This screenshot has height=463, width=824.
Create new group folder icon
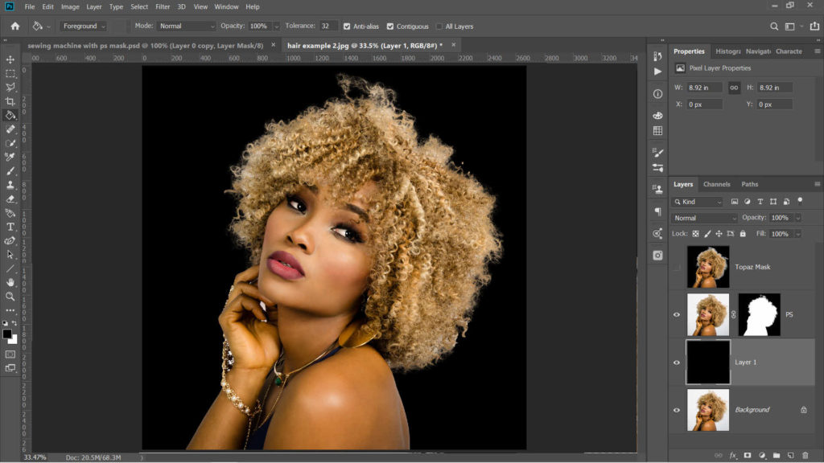[x=777, y=455]
